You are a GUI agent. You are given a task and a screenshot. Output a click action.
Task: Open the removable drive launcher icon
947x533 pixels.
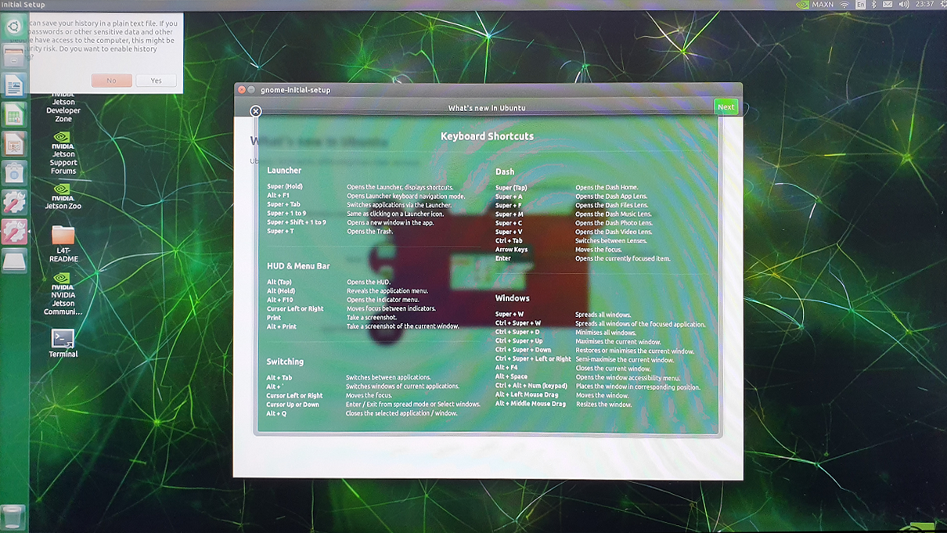pos(14,261)
